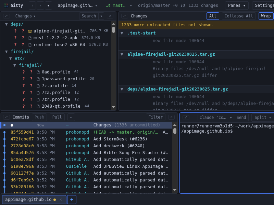274x205 pixels.
Task: Click file icon of 1password.profile
Action: coord(38,79)
